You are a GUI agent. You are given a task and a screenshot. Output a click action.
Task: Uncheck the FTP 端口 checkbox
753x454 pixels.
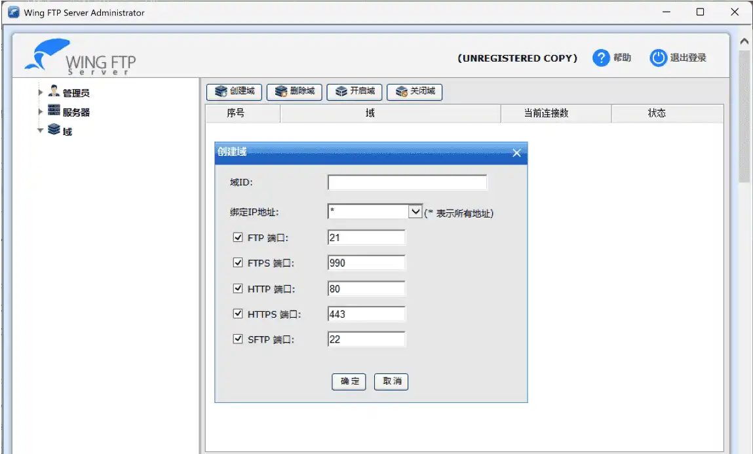coord(238,237)
